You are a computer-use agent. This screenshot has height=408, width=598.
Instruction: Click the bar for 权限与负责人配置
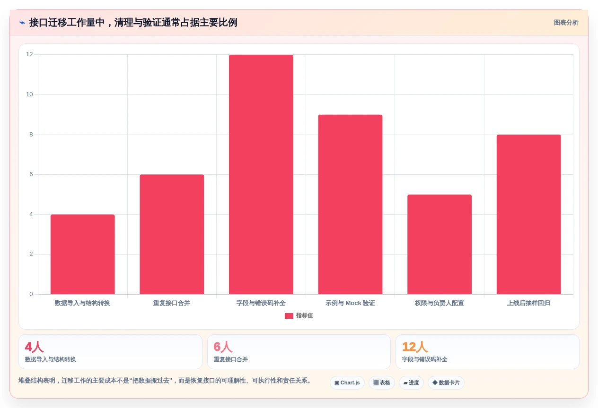440,245
